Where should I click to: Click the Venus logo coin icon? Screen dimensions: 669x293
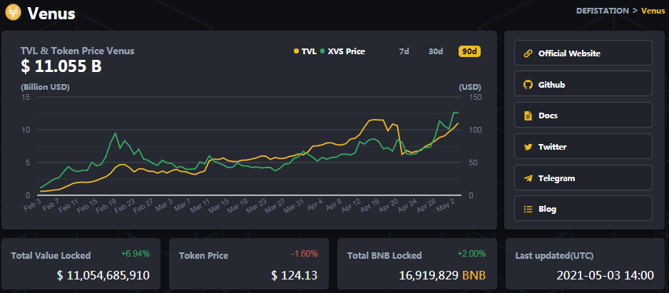pos(14,13)
